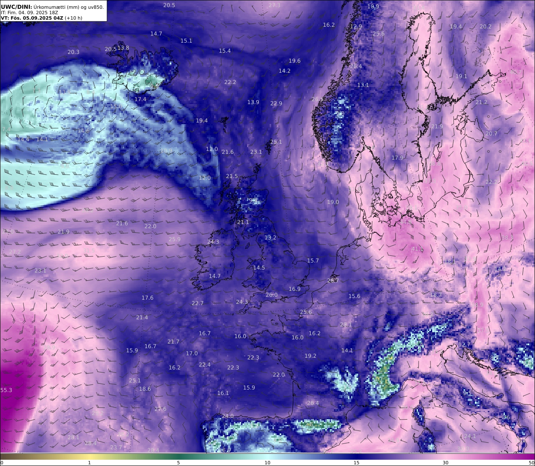535x466 pixels.
Task: Click the map value '55.3'
Action: click(x=6, y=390)
